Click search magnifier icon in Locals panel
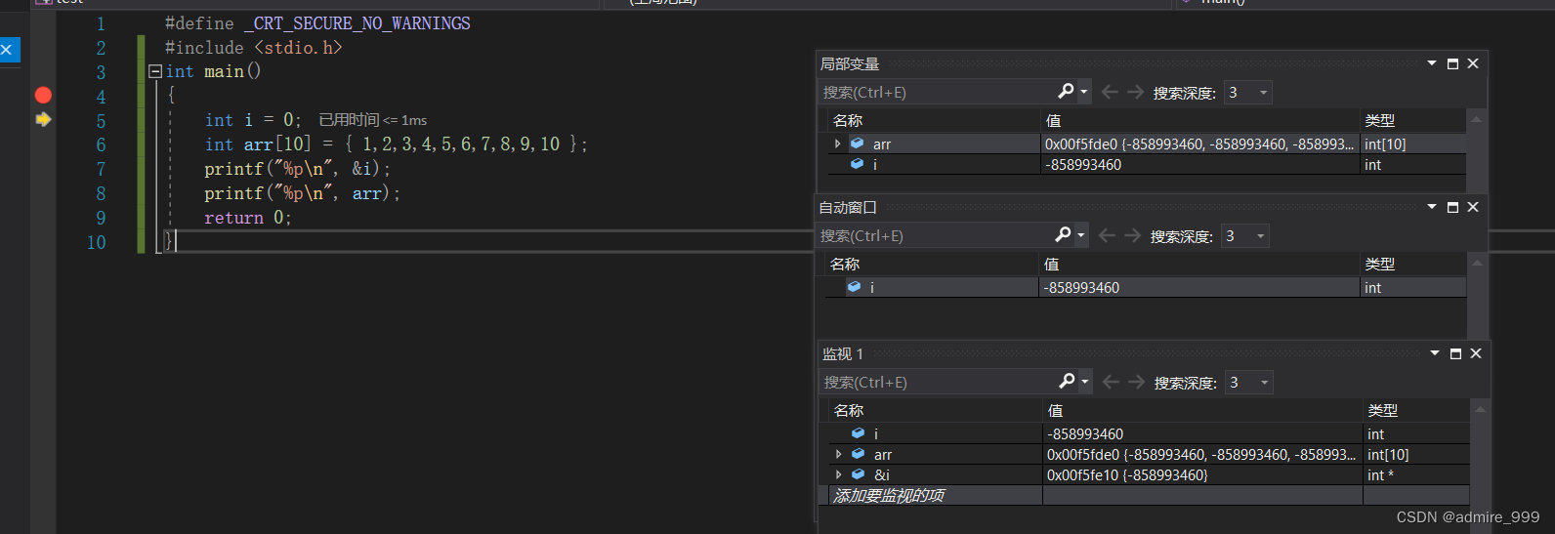Viewport: 1555px width, 534px height. pos(1067,91)
